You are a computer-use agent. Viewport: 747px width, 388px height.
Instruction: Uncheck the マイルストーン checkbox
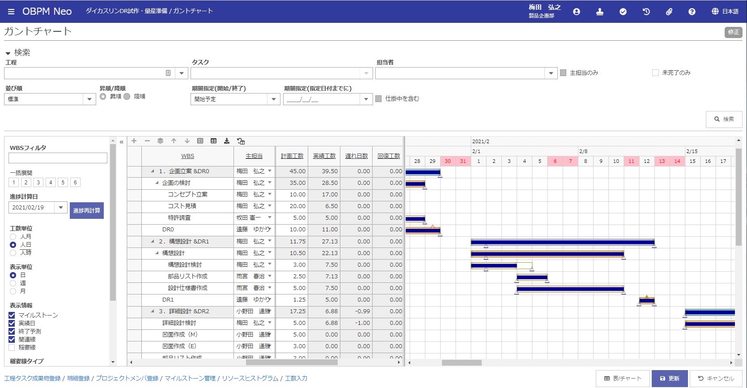[x=12, y=315]
